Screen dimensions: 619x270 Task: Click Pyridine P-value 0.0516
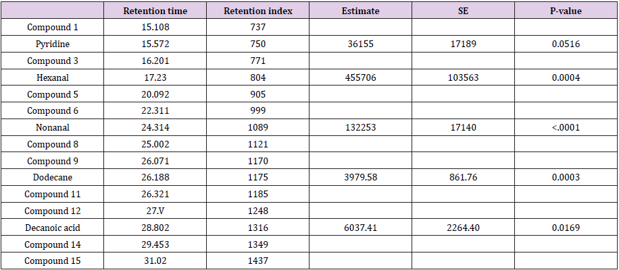566,44
